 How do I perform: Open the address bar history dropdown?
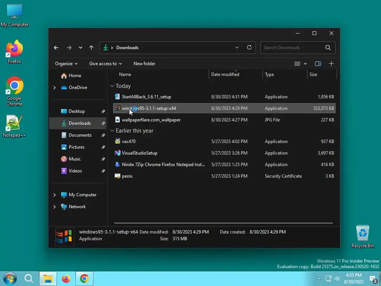[237, 47]
